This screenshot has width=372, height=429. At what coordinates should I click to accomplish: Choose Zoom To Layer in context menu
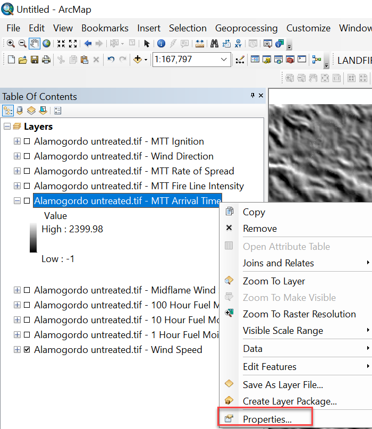[x=274, y=281]
